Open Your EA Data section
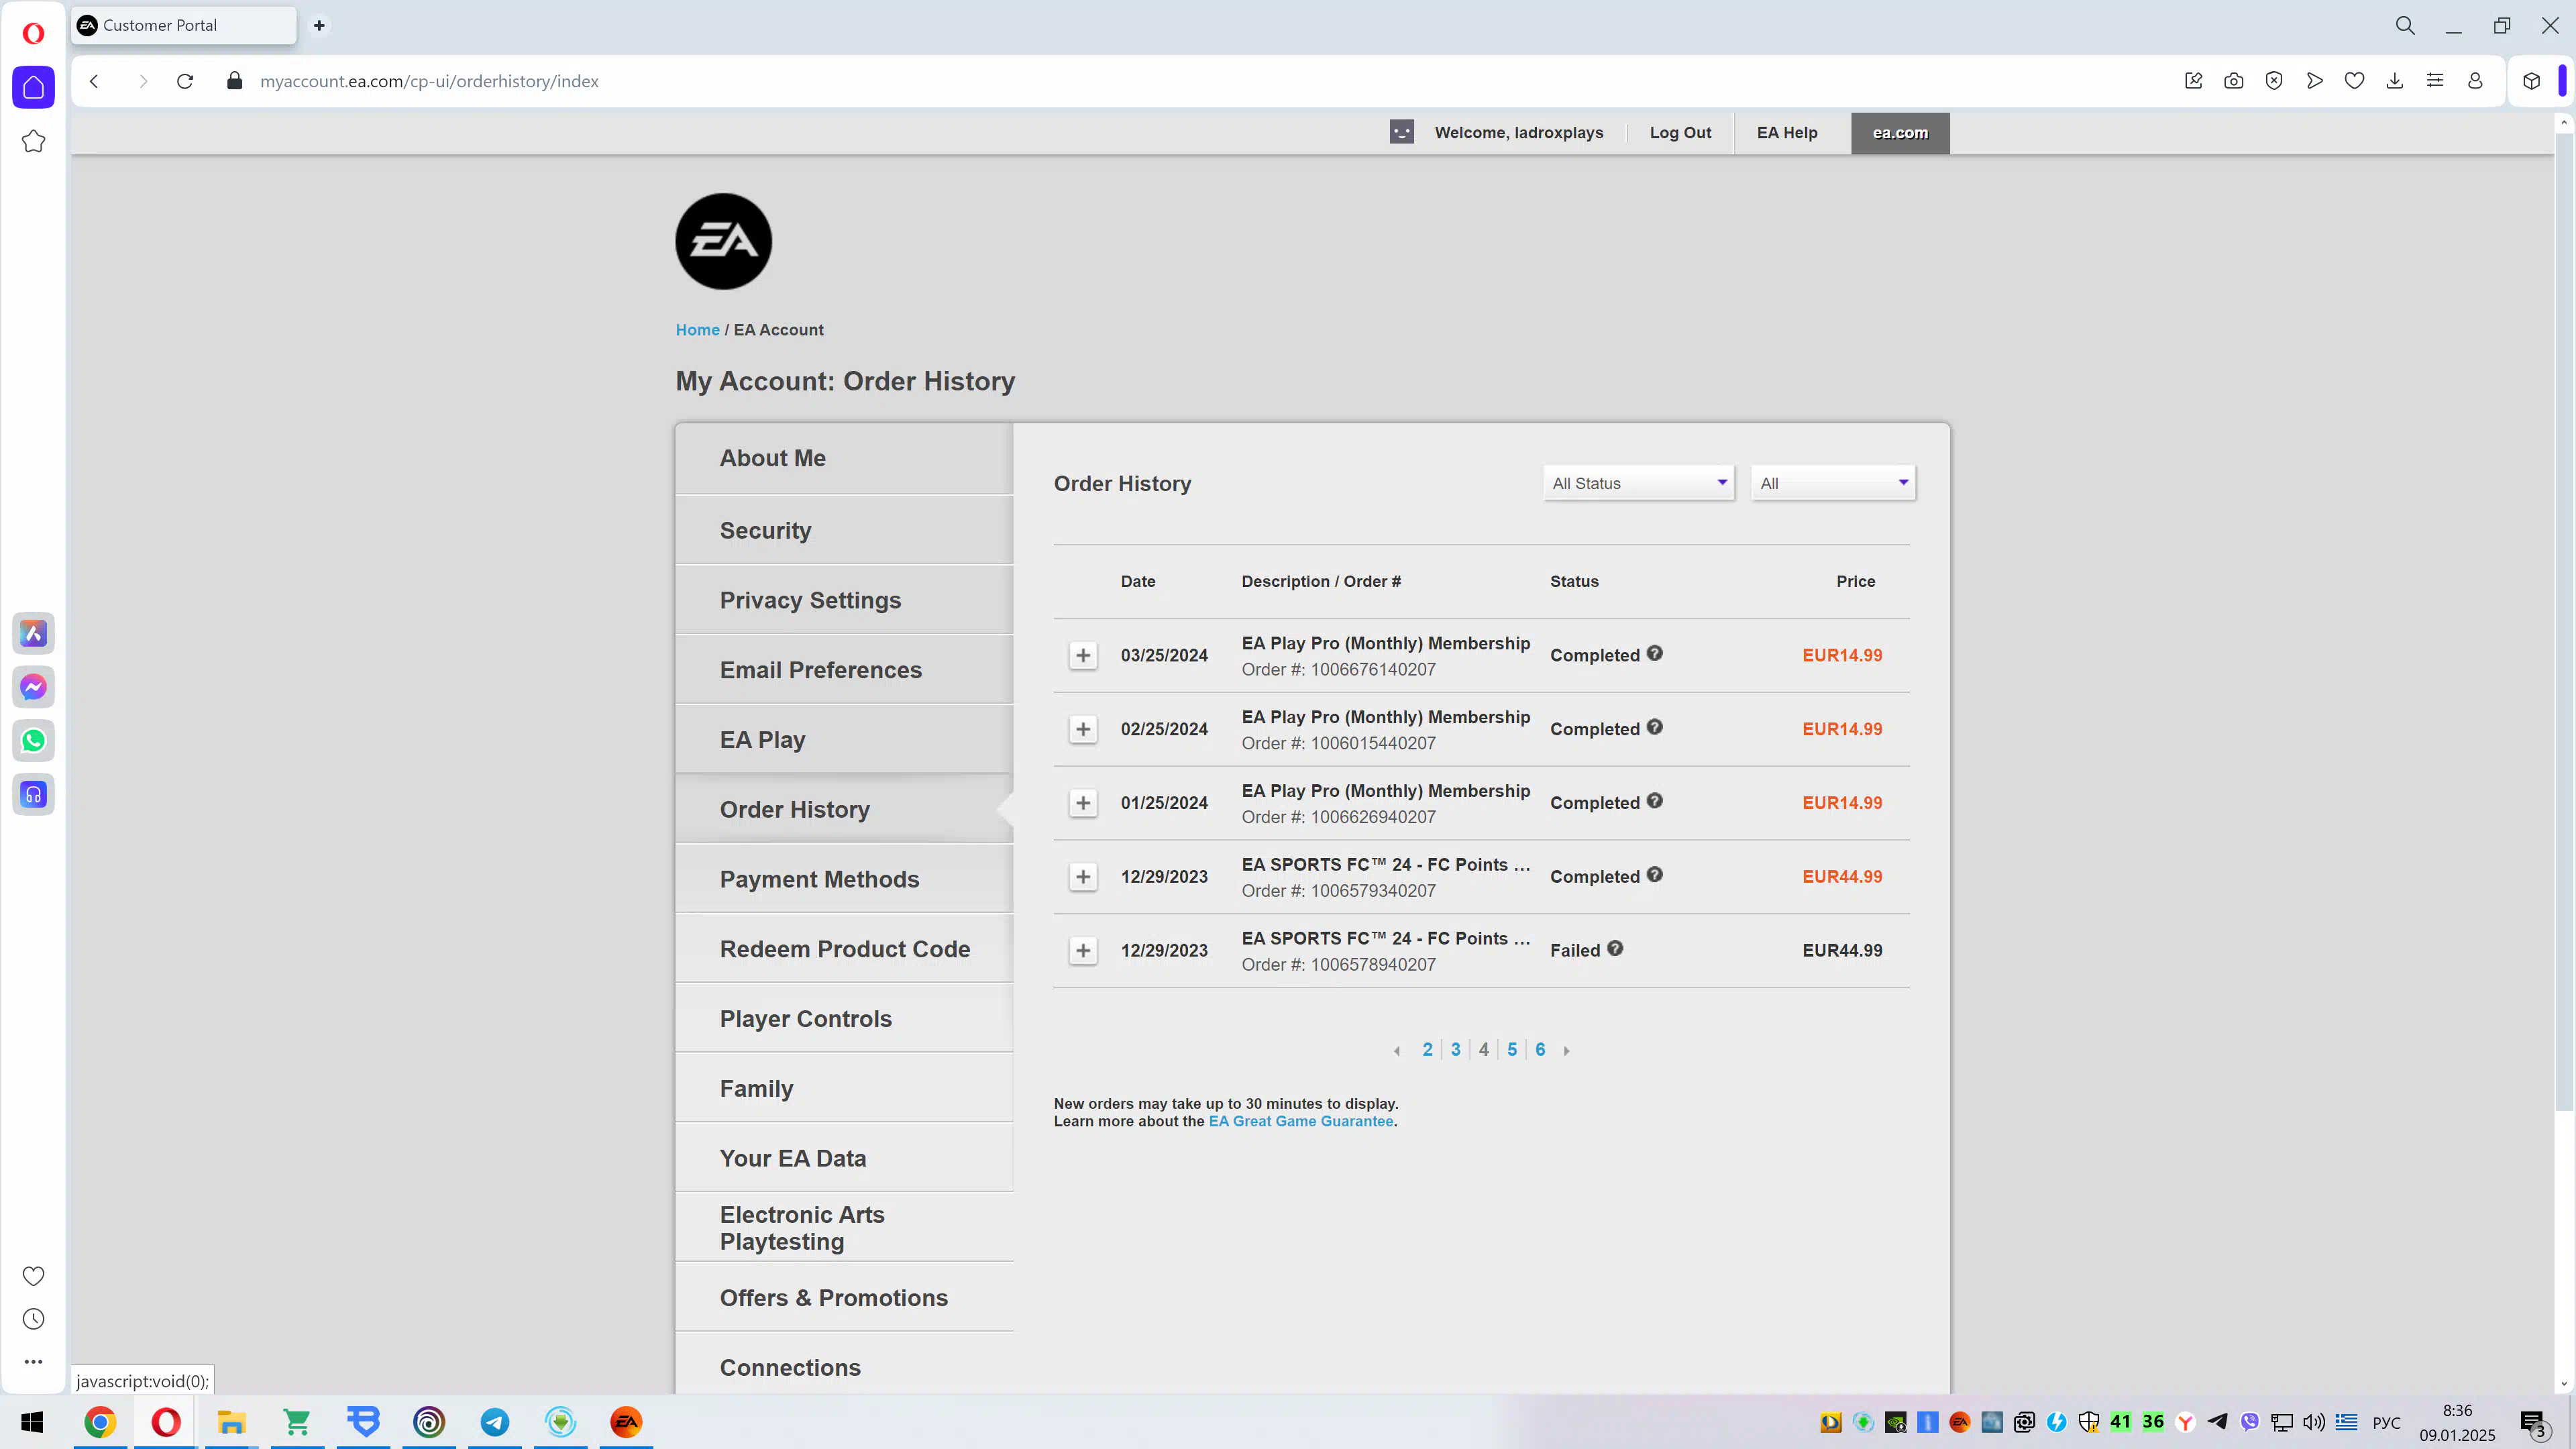The width and height of the screenshot is (2576, 1449). [844, 1158]
